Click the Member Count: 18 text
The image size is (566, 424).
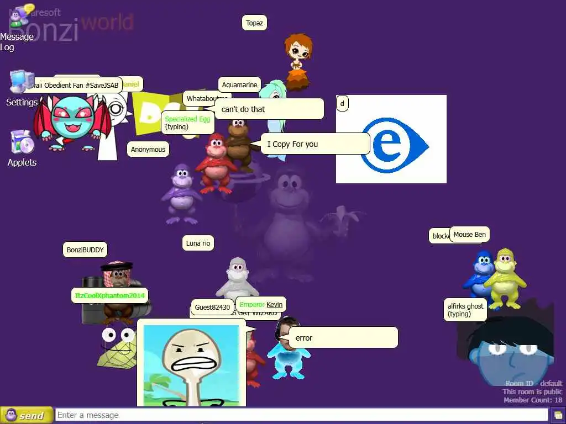coord(533,400)
